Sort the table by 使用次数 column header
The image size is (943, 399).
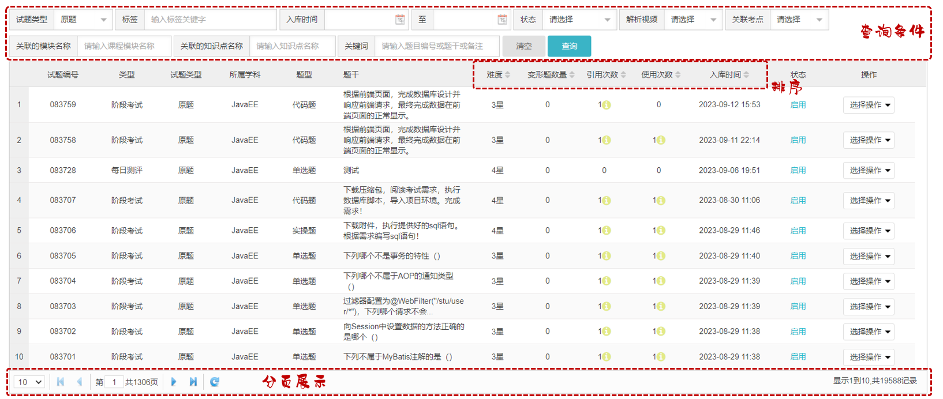[661, 75]
